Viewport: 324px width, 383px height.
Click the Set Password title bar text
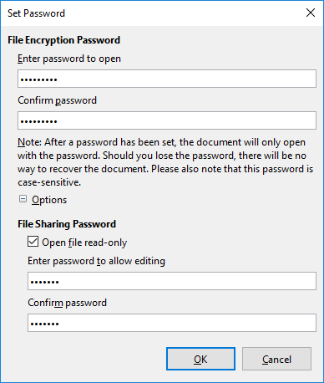[36, 13]
